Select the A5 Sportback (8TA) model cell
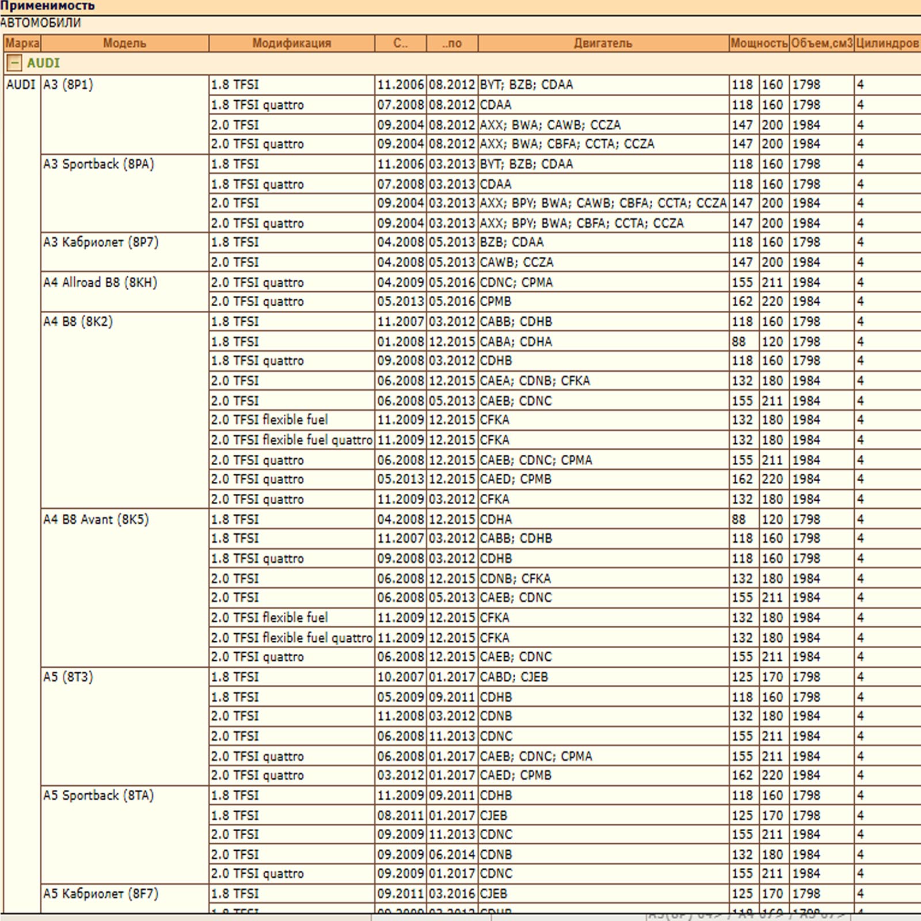Image resolution: width=921 pixels, height=921 pixels. tap(98, 796)
